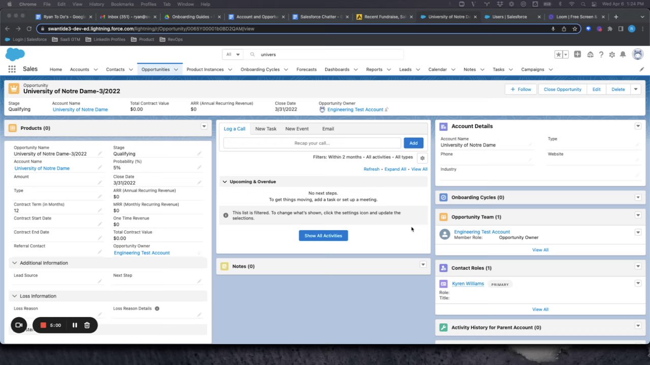Click the Follow button
The image size is (650, 365).
[521, 89]
